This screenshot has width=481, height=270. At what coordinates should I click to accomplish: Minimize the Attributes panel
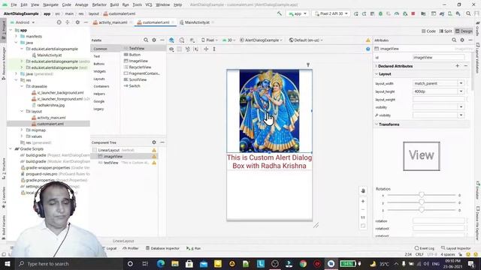(470, 40)
